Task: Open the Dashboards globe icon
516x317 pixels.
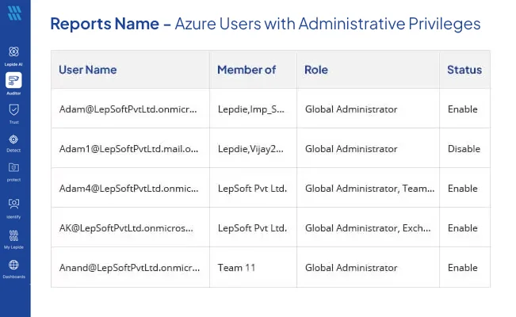Action: click(13, 265)
